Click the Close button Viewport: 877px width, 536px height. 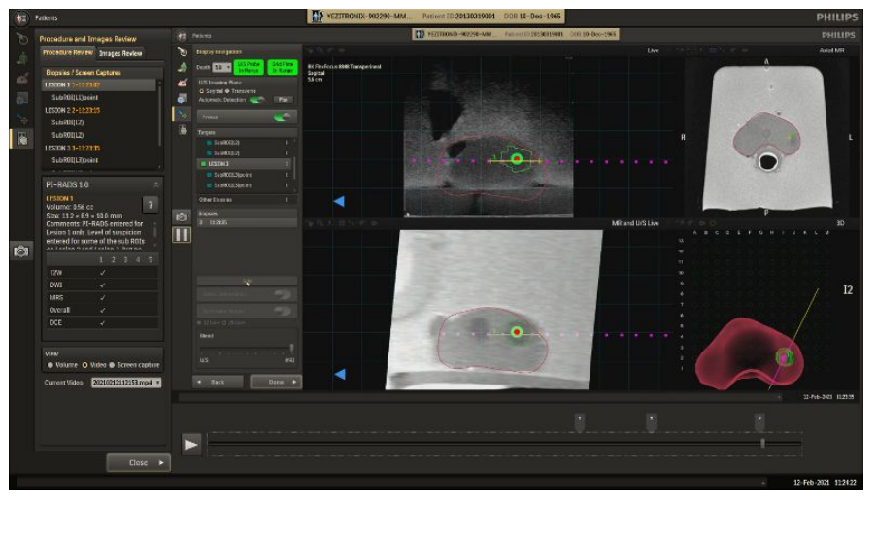[x=138, y=463]
